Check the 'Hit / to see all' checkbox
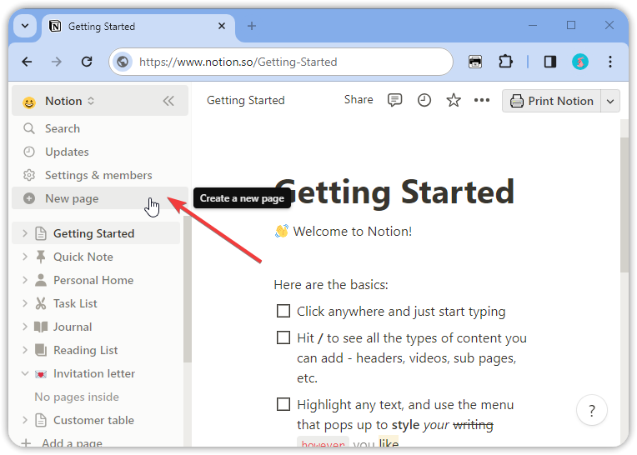 (x=283, y=337)
